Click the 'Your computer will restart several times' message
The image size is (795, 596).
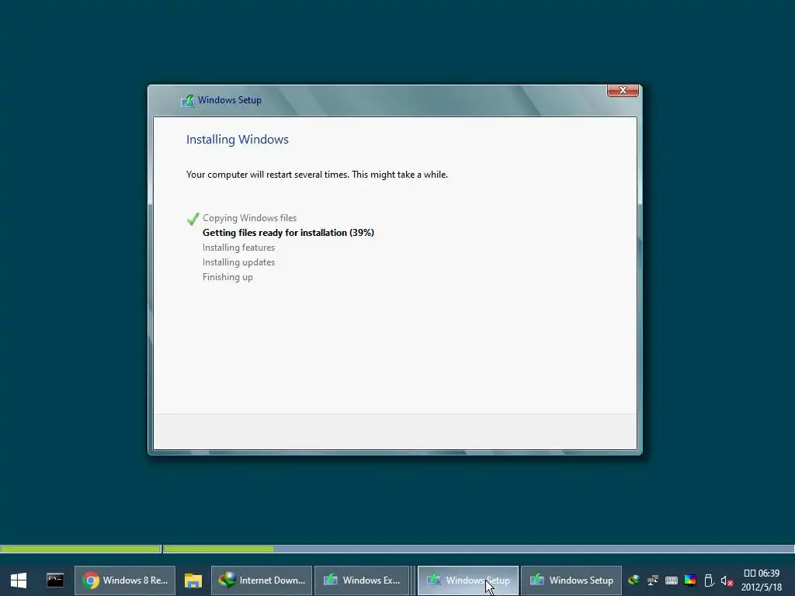pyautogui.click(x=317, y=175)
